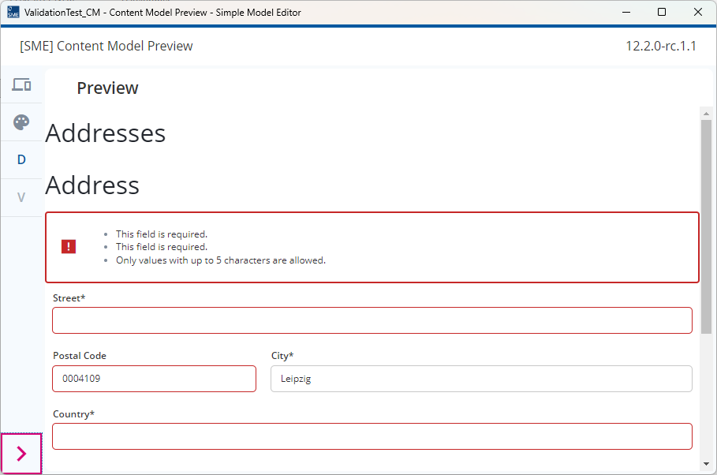Click the scrollbar up arrow
717x475 pixels.
tap(706, 113)
